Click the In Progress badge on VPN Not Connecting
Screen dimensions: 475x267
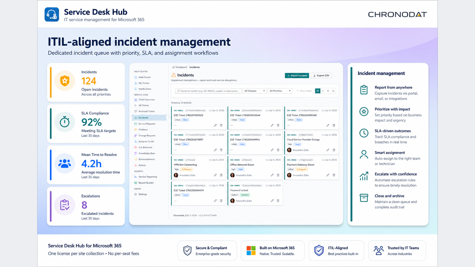click(x=186, y=170)
